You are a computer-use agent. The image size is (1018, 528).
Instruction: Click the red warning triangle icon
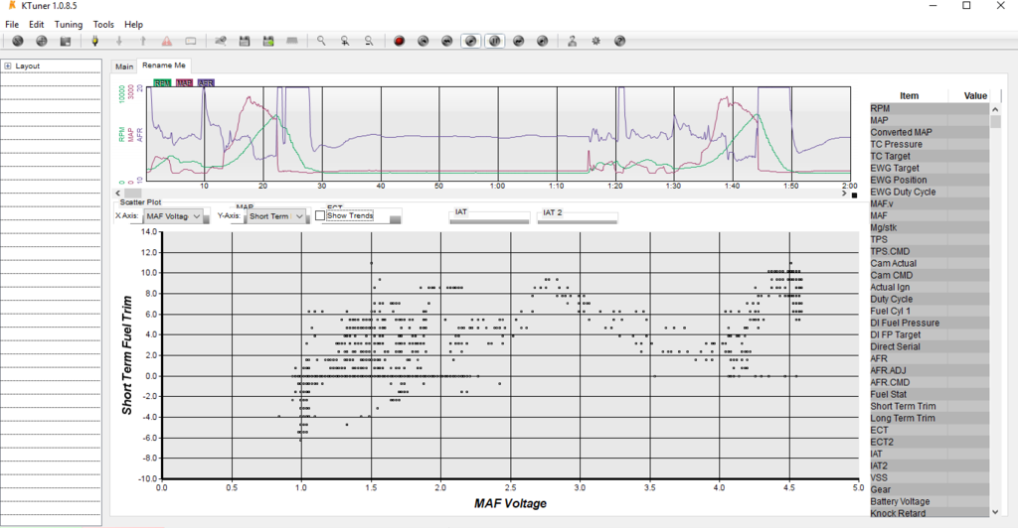(167, 41)
